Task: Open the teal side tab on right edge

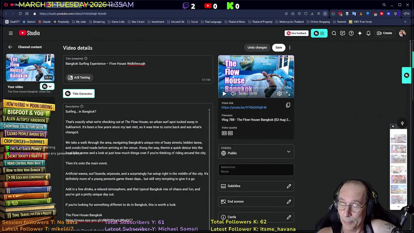Action: click(407, 75)
